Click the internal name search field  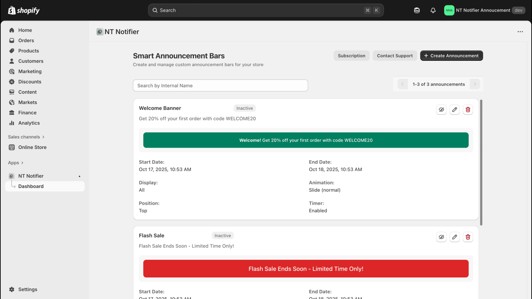click(x=220, y=85)
